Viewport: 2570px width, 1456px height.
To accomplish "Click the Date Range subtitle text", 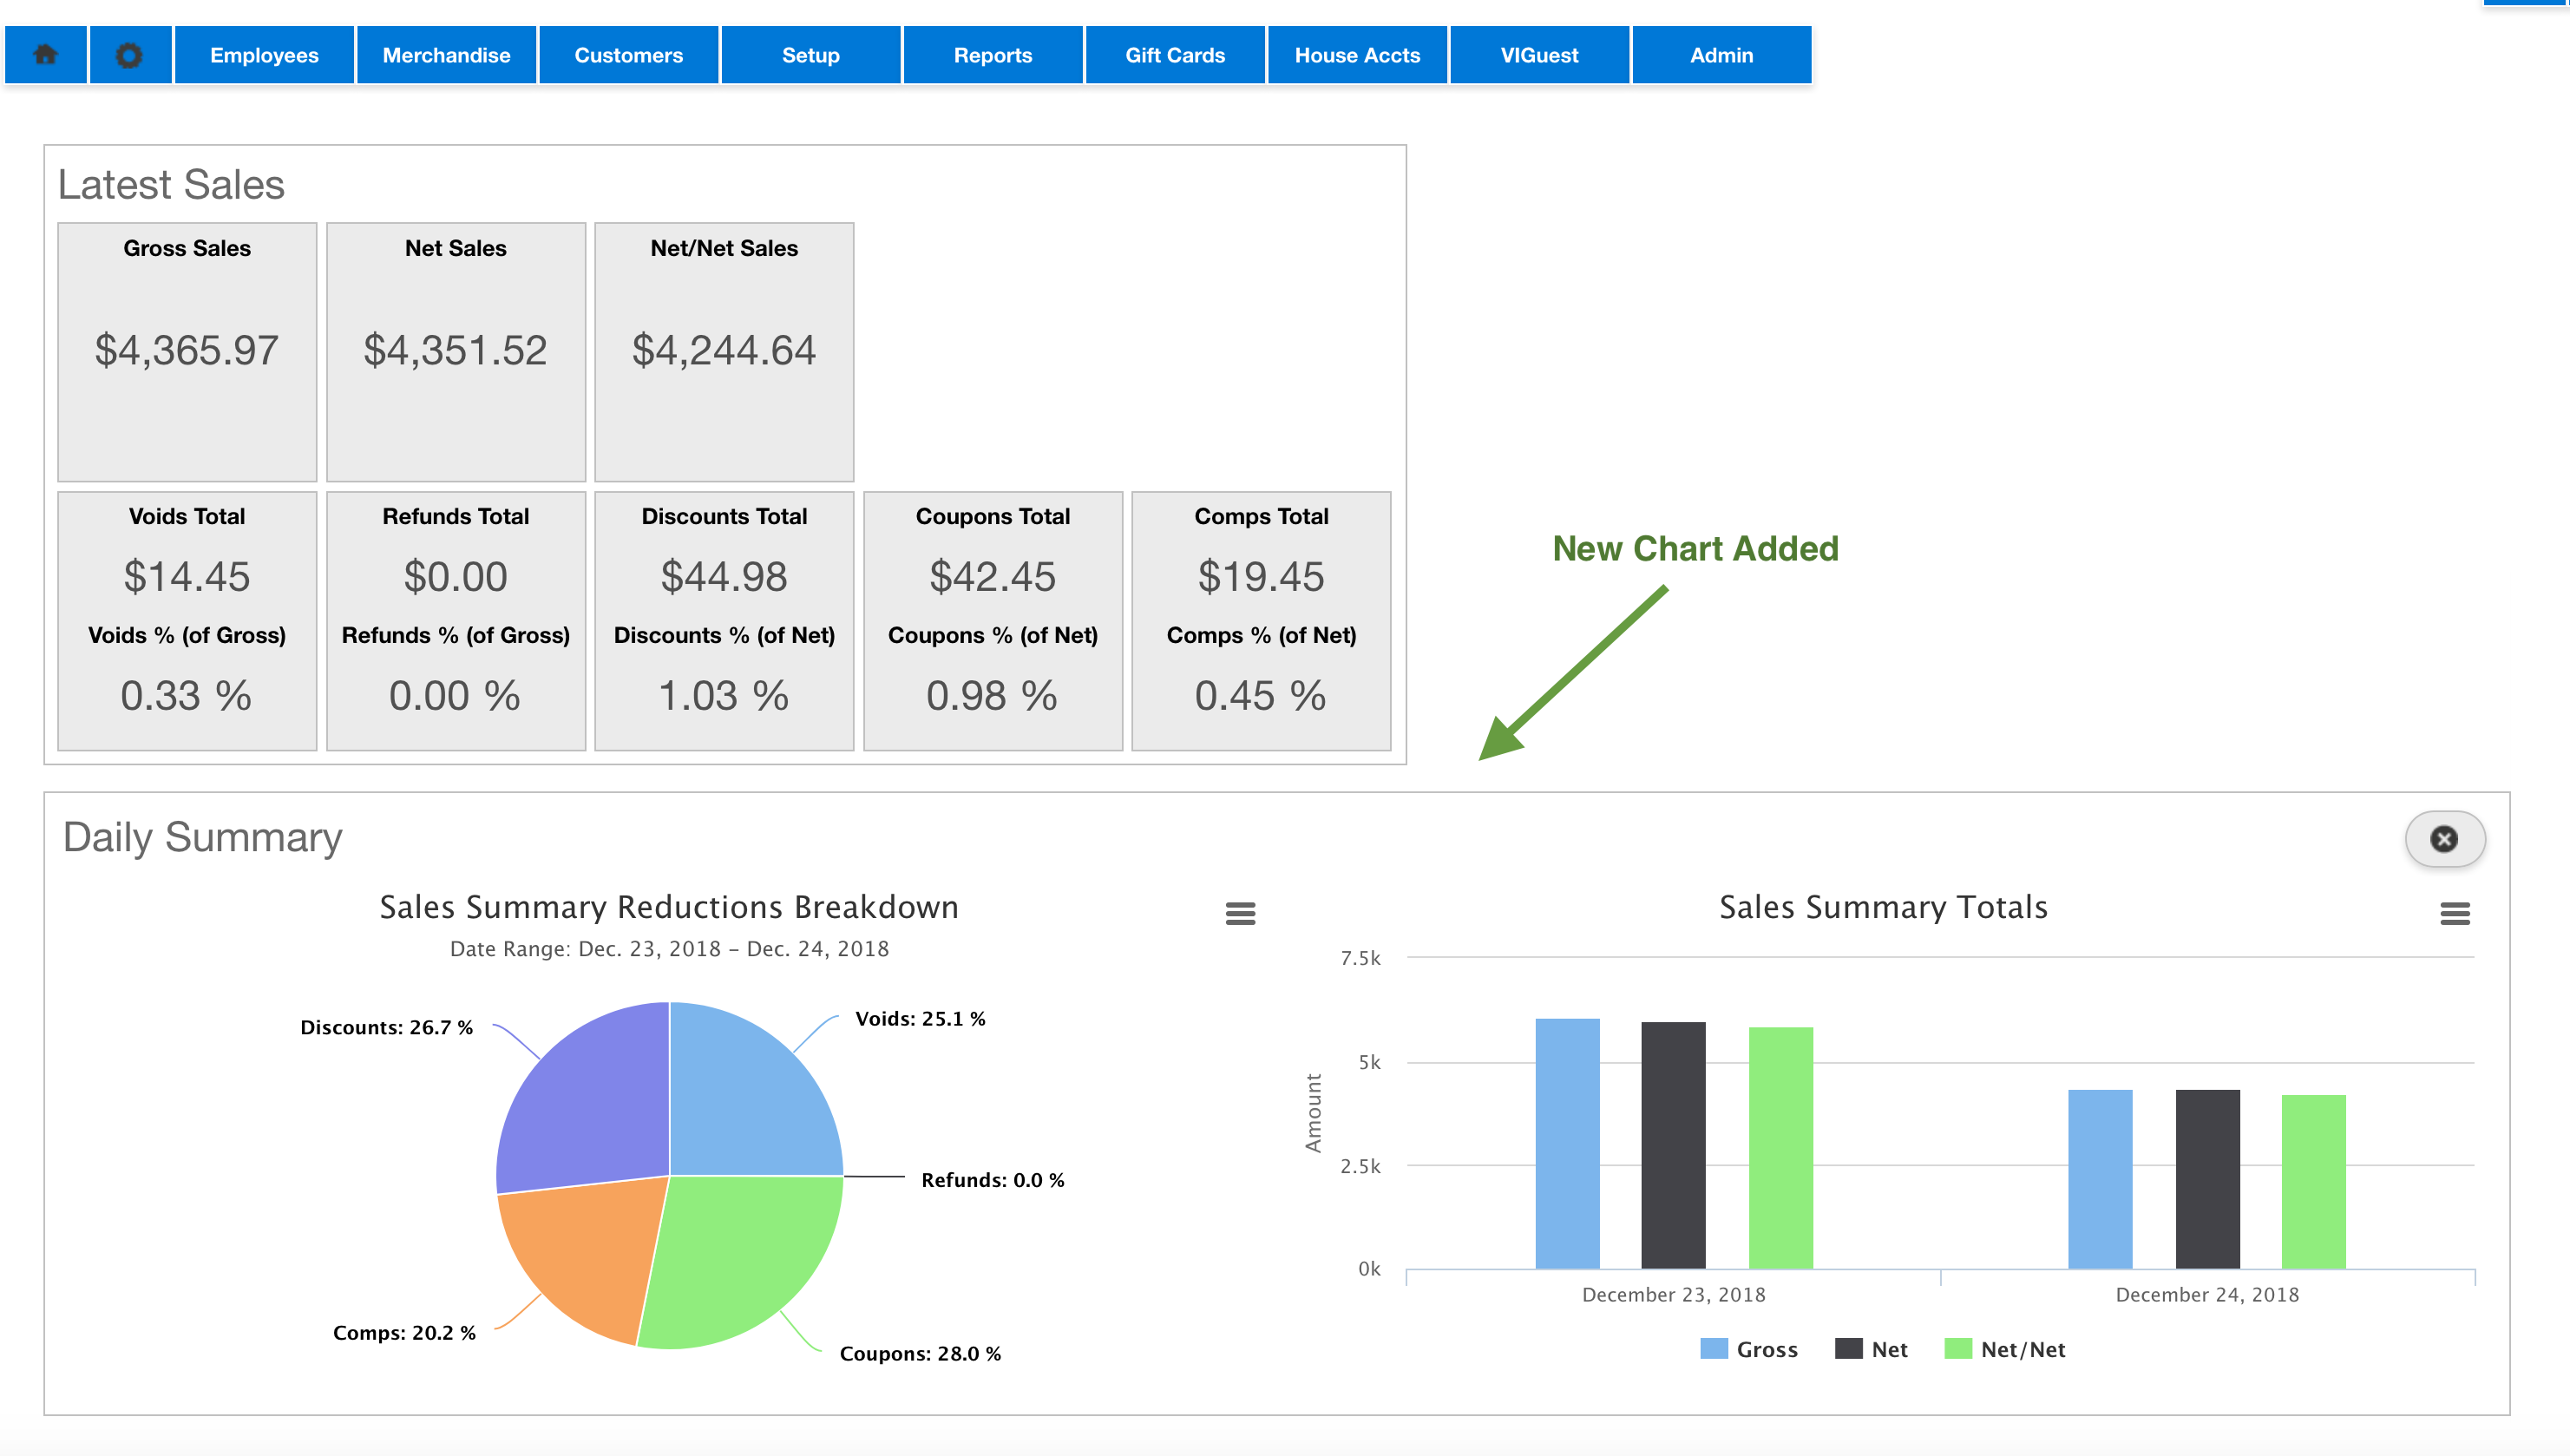I will (x=670, y=949).
